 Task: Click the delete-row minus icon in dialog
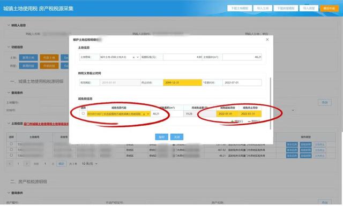249,121
